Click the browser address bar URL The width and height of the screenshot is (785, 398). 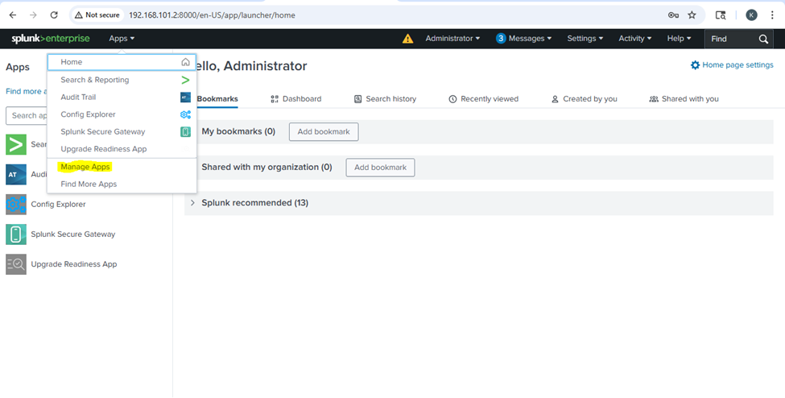(212, 15)
